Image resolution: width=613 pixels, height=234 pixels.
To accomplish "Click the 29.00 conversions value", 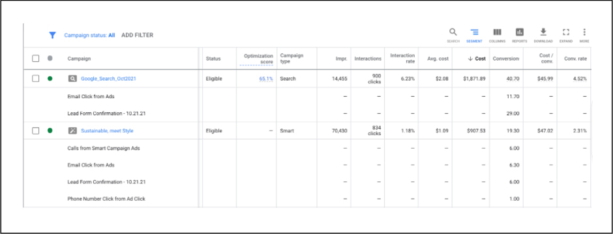I will coord(513,113).
